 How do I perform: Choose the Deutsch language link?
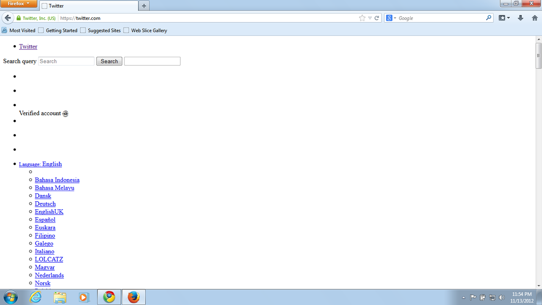point(45,204)
